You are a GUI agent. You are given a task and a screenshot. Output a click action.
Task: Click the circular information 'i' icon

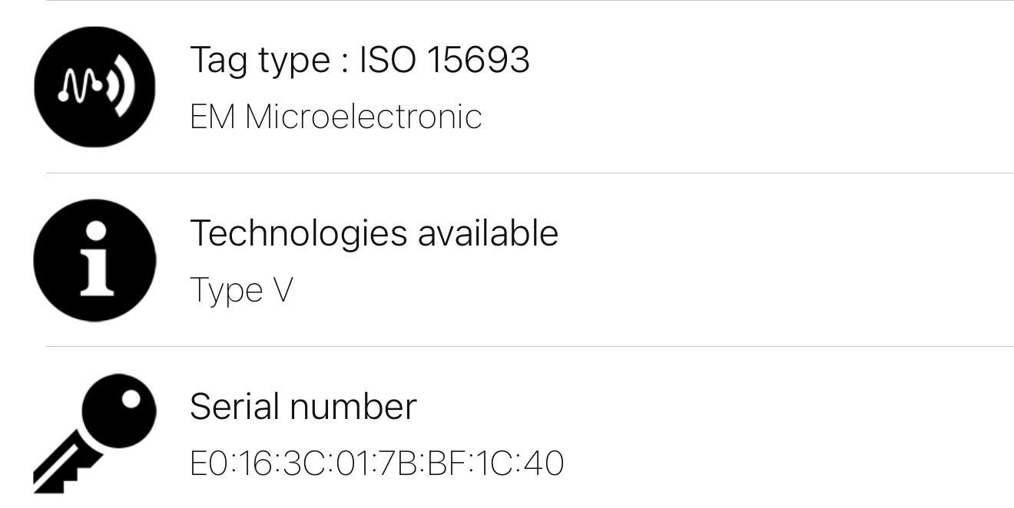(x=94, y=260)
